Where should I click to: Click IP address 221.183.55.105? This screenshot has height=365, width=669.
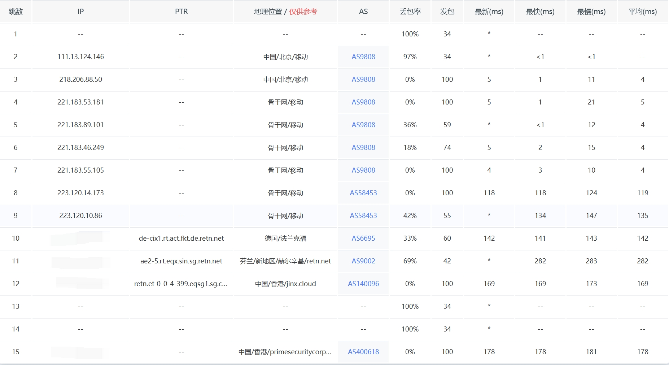click(80, 170)
